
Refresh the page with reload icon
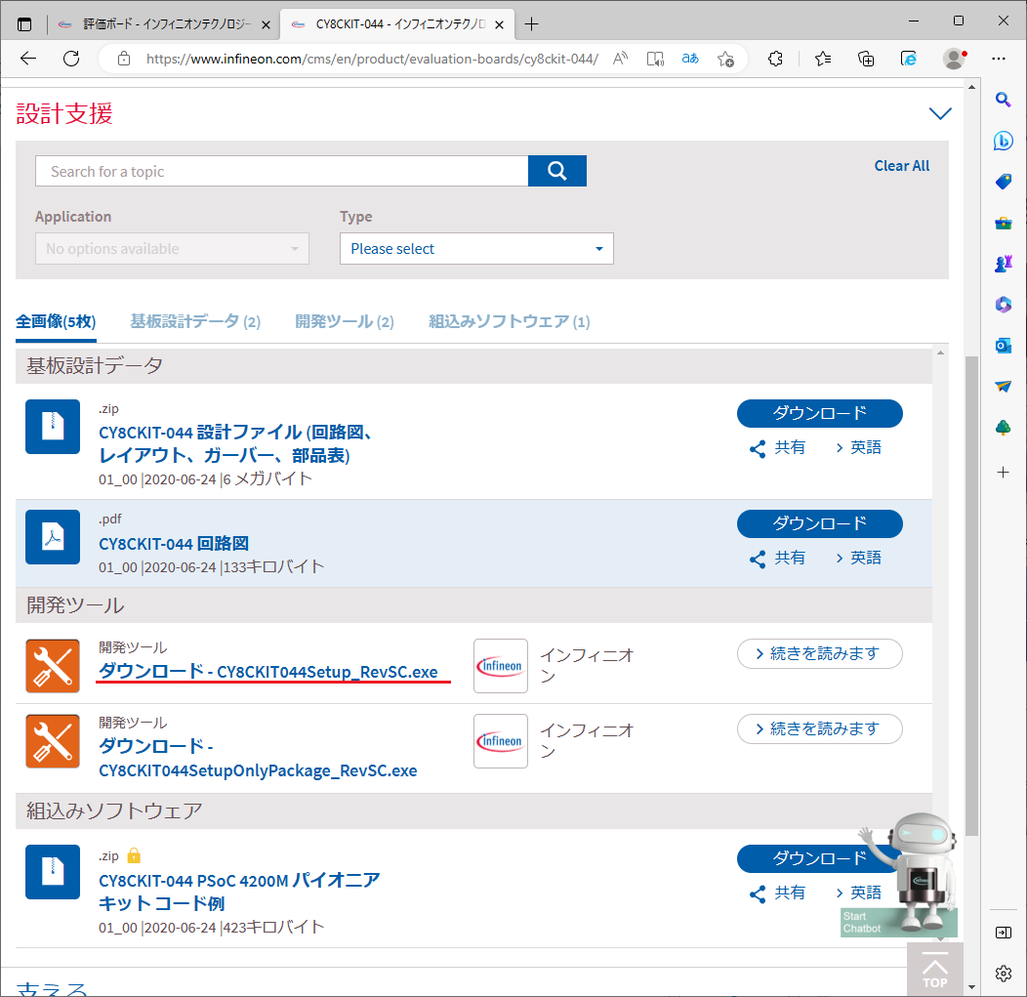point(71,59)
